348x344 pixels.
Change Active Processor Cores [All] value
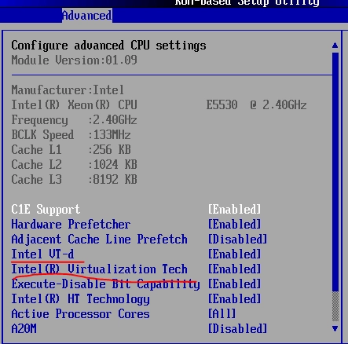222,314
